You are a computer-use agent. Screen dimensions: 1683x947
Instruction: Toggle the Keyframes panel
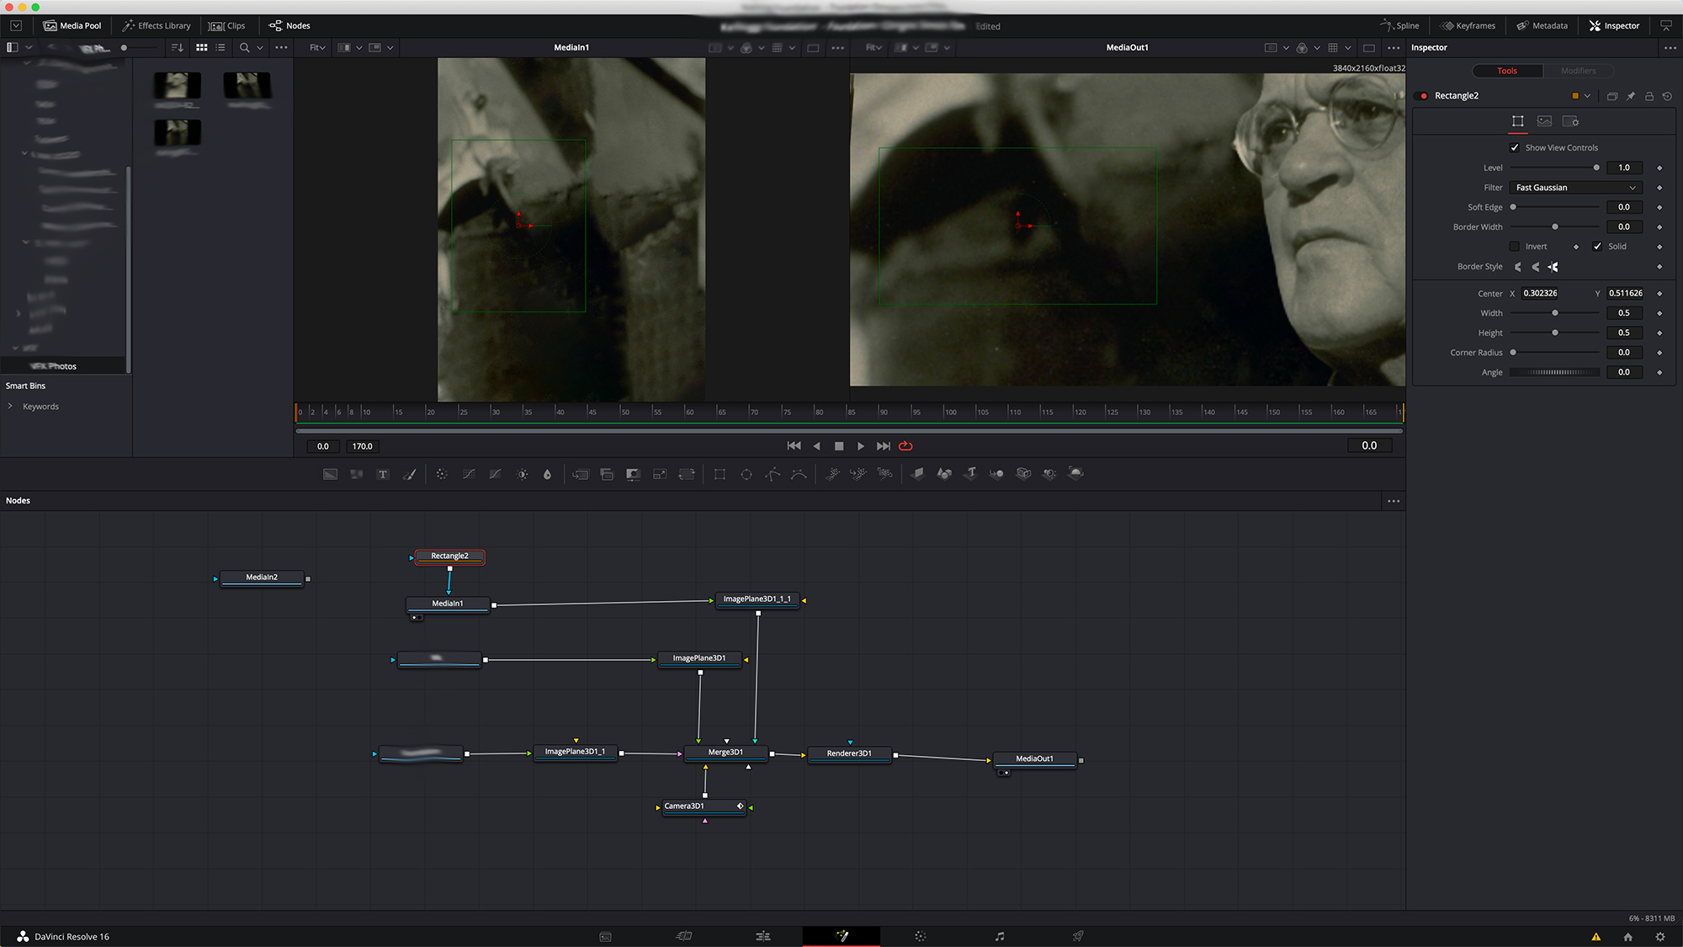click(1468, 26)
